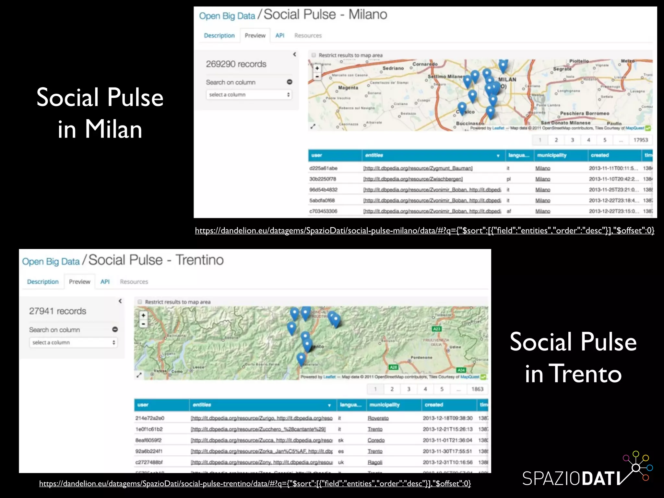This screenshot has height=498, width=664.
Task: Click the Coredo municipality link
Action: 376,440
